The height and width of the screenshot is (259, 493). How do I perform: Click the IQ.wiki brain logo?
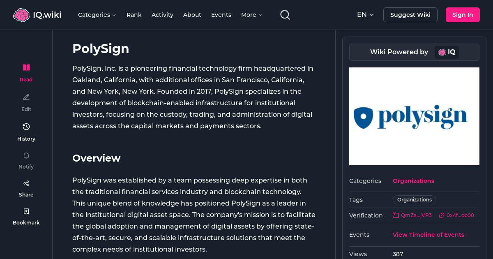click(x=21, y=14)
